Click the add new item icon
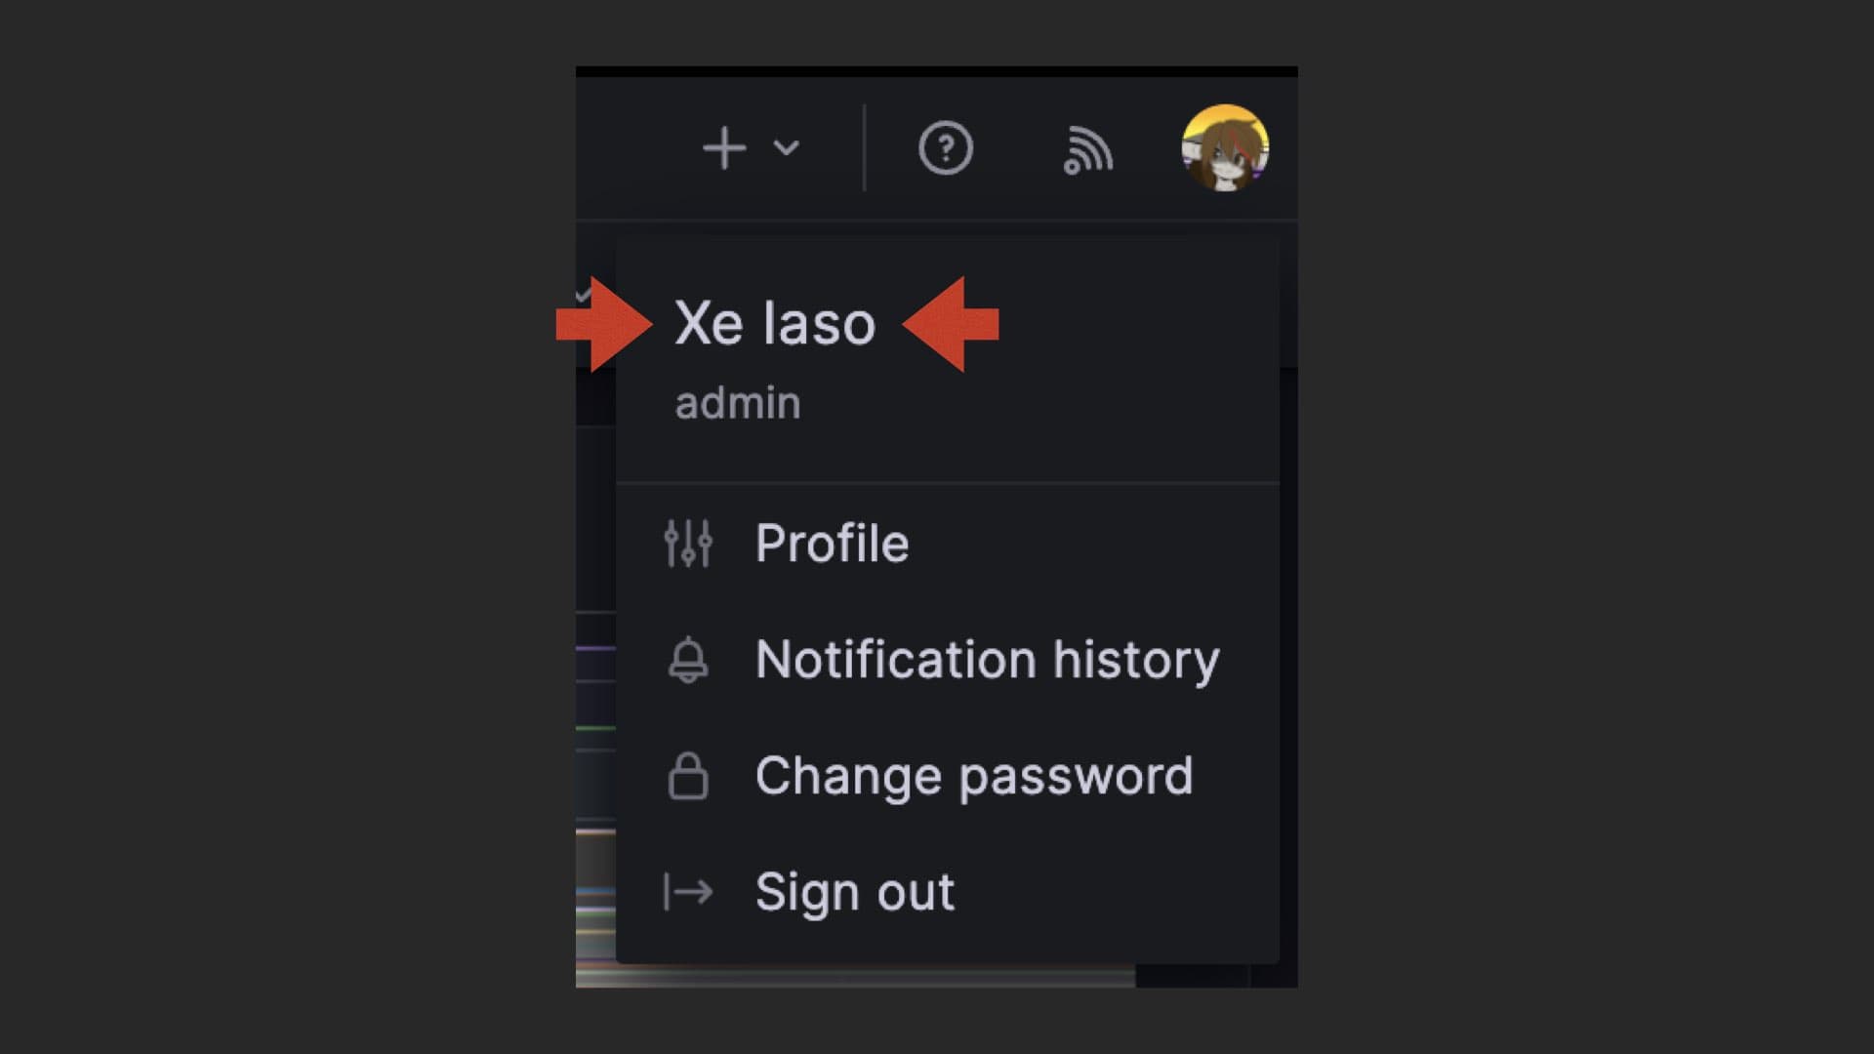This screenshot has width=1874, height=1054. tap(722, 146)
